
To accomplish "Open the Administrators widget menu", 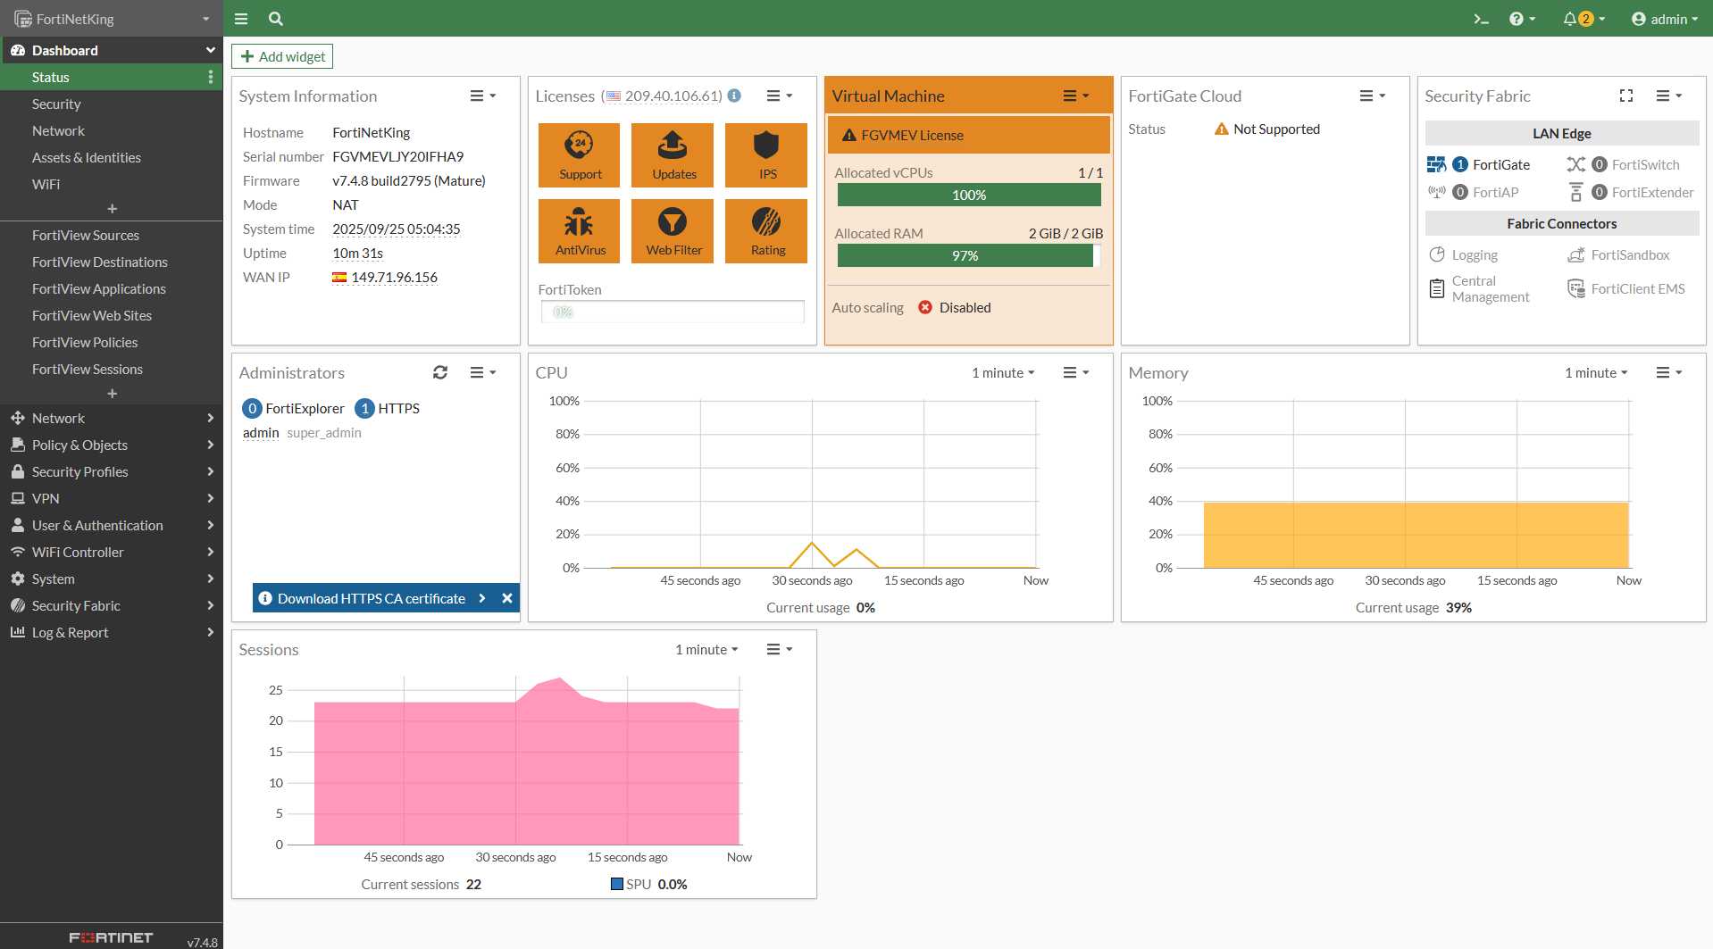I will coord(483,372).
